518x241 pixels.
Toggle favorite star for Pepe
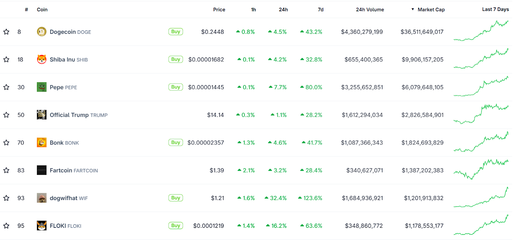click(6, 87)
